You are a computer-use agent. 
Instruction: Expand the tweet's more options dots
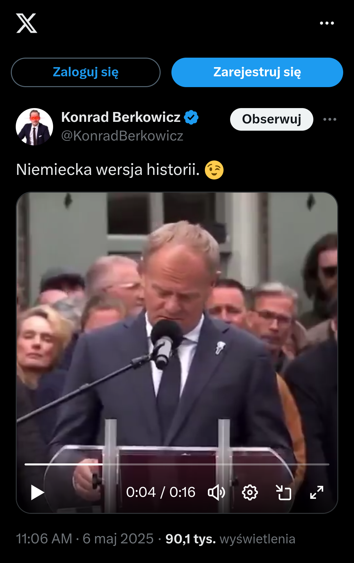tap(330, 119)
